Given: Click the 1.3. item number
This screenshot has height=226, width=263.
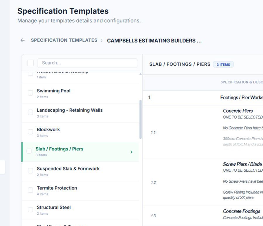Looking at the screenshot, I should (153, 216).
